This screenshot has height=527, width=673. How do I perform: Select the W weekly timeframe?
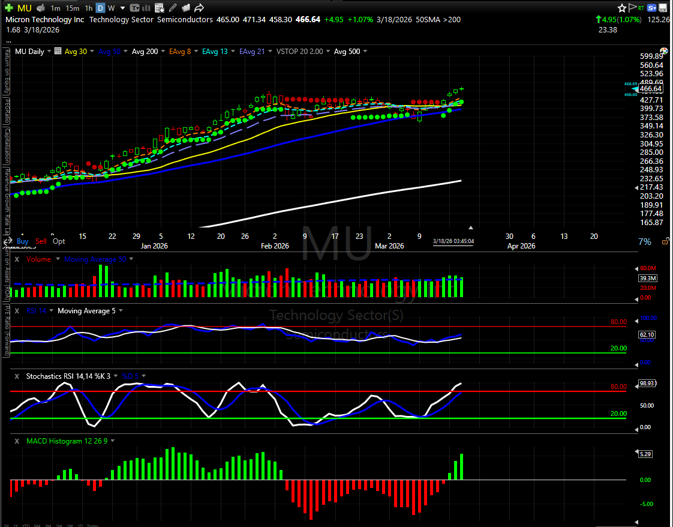coord(111,8)
